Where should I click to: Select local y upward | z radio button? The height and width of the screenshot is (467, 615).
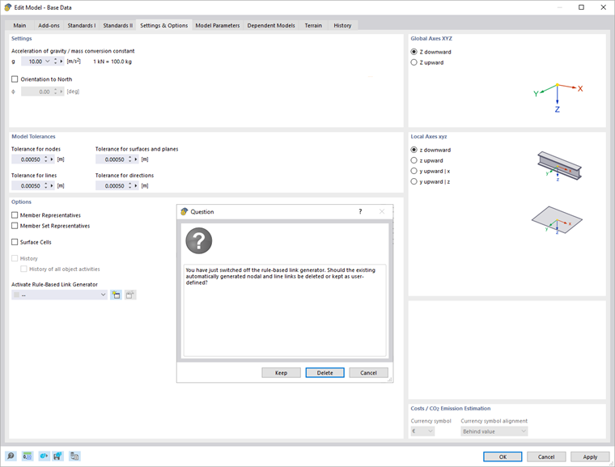pos(414,181)
